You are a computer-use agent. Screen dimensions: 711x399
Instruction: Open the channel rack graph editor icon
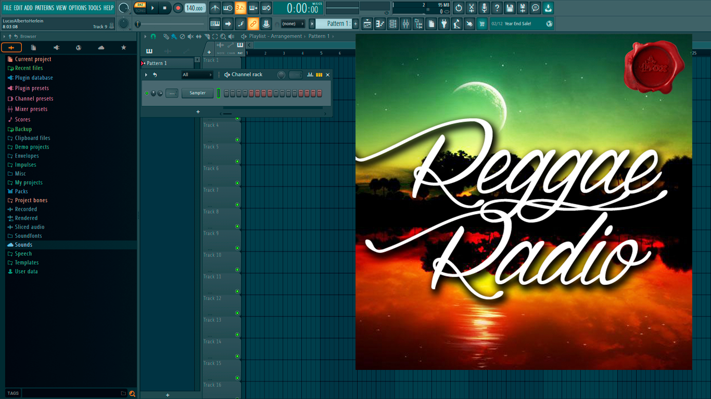310,75
